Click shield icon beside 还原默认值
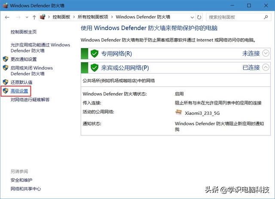This screenshot has width=275, height=199. pos(6,82)
